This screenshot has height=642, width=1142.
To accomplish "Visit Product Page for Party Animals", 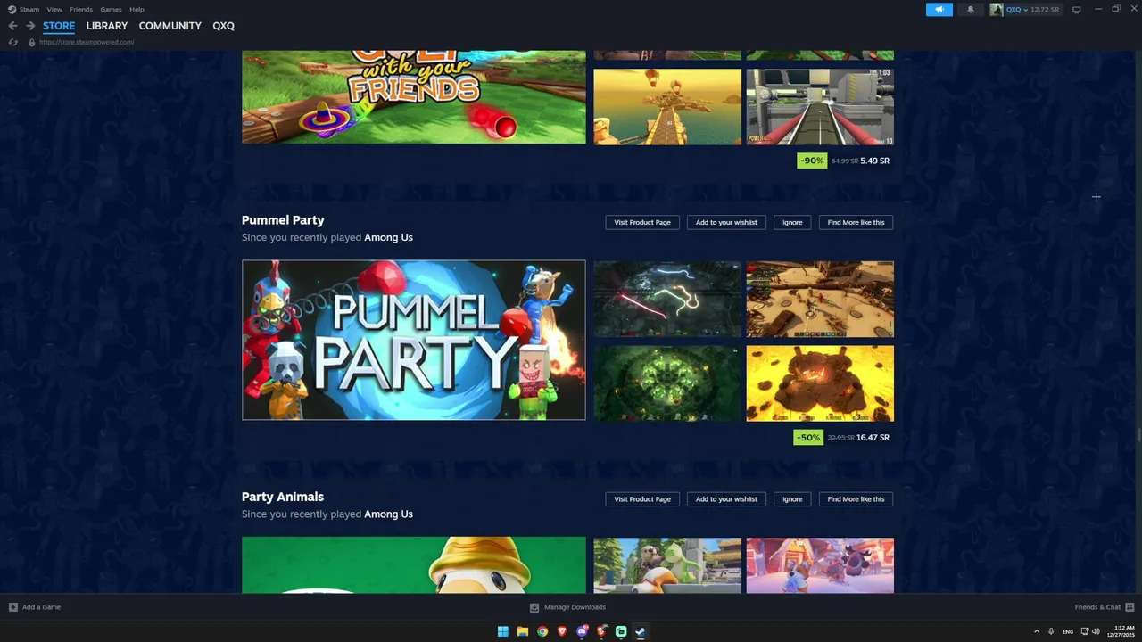I will pyautogui.click(x=642, y=498).
